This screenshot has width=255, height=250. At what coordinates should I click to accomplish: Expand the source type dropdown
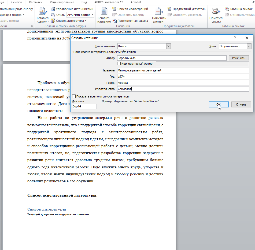(x=168, y=46)
